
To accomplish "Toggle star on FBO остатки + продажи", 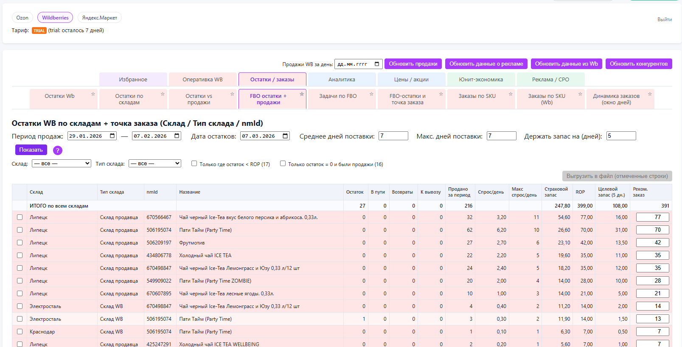I will click(x=302, y=94).
